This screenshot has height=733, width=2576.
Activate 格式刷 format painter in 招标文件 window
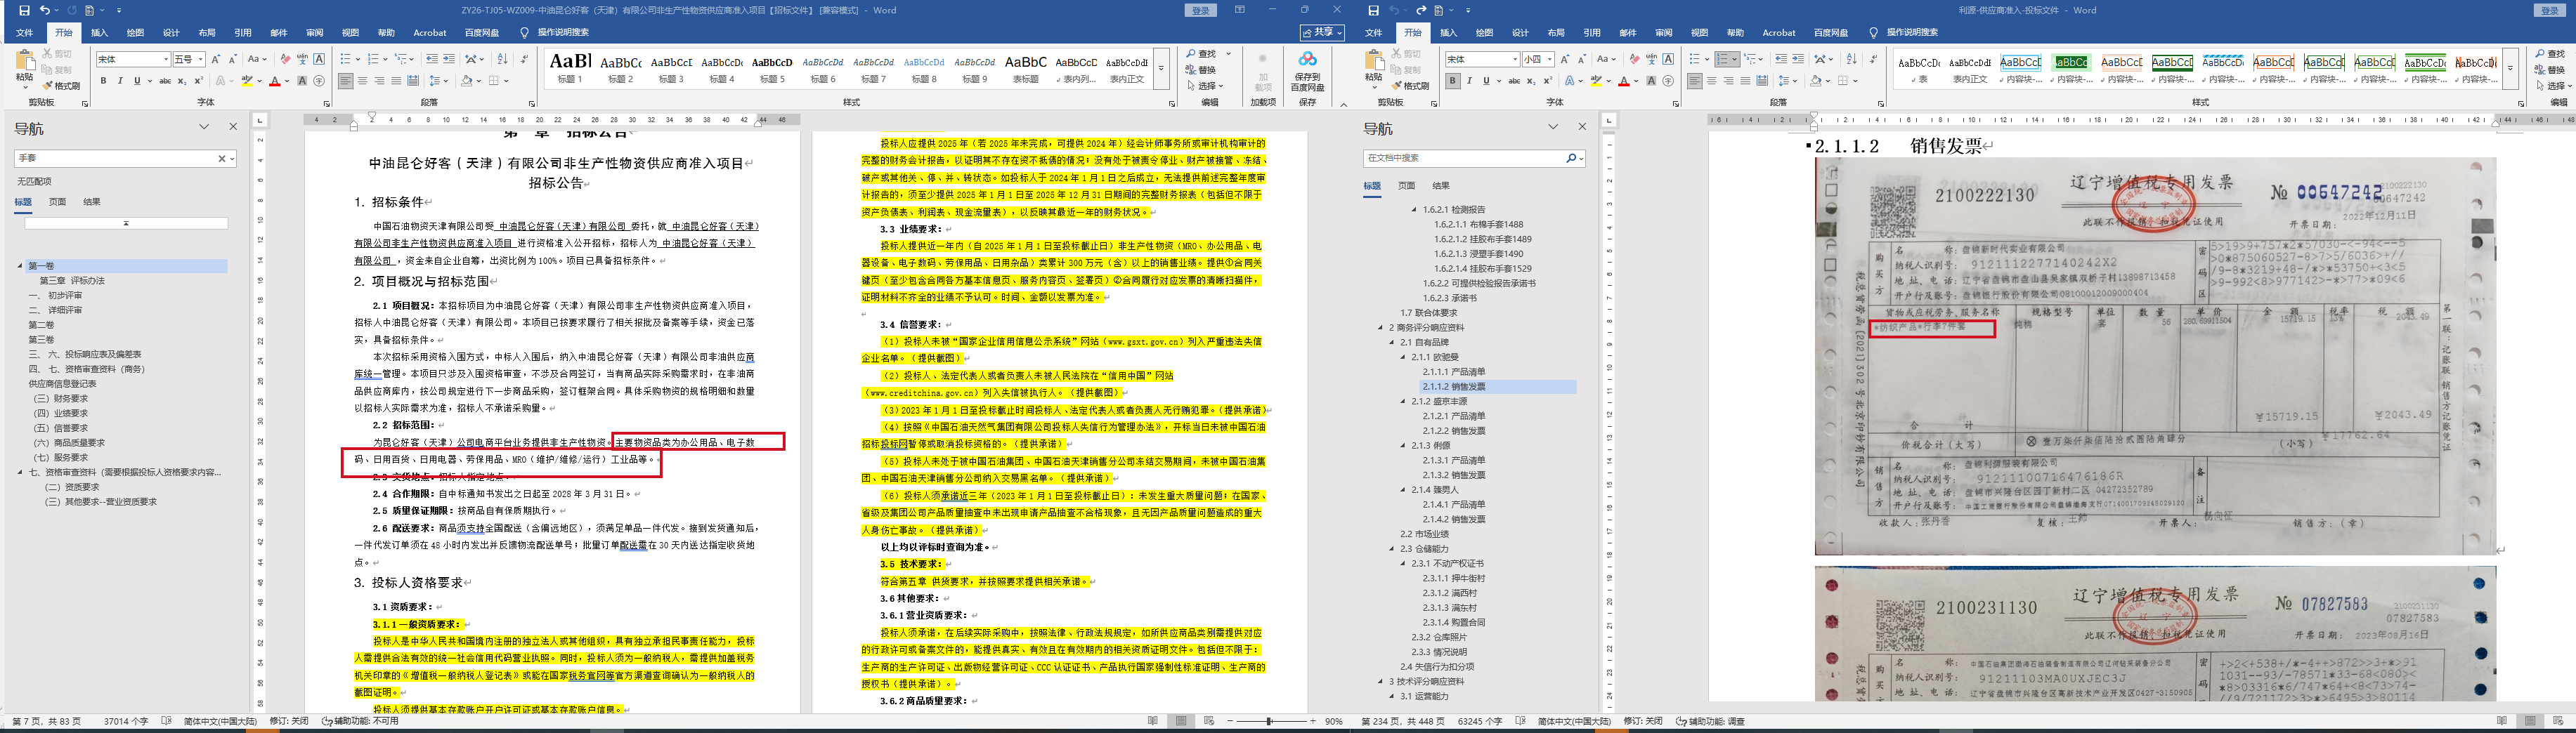coord(62,86)
